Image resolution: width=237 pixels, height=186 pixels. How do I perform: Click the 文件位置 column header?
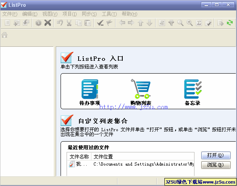tap(143, 157)
